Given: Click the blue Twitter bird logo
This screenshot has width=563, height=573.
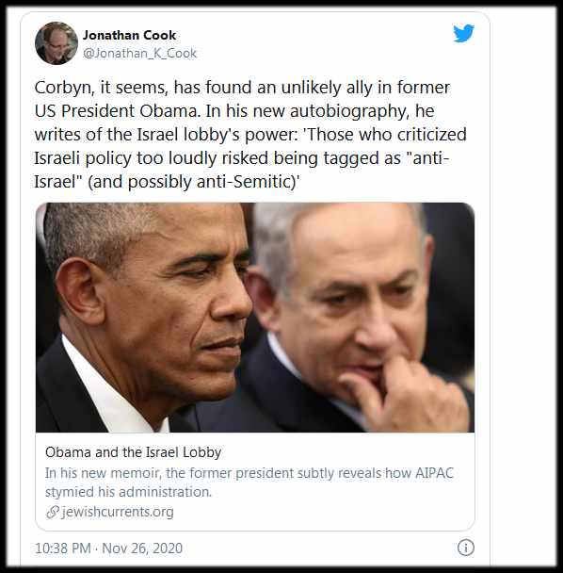Looking at the screenshot, I should click(x=464, y=33).
